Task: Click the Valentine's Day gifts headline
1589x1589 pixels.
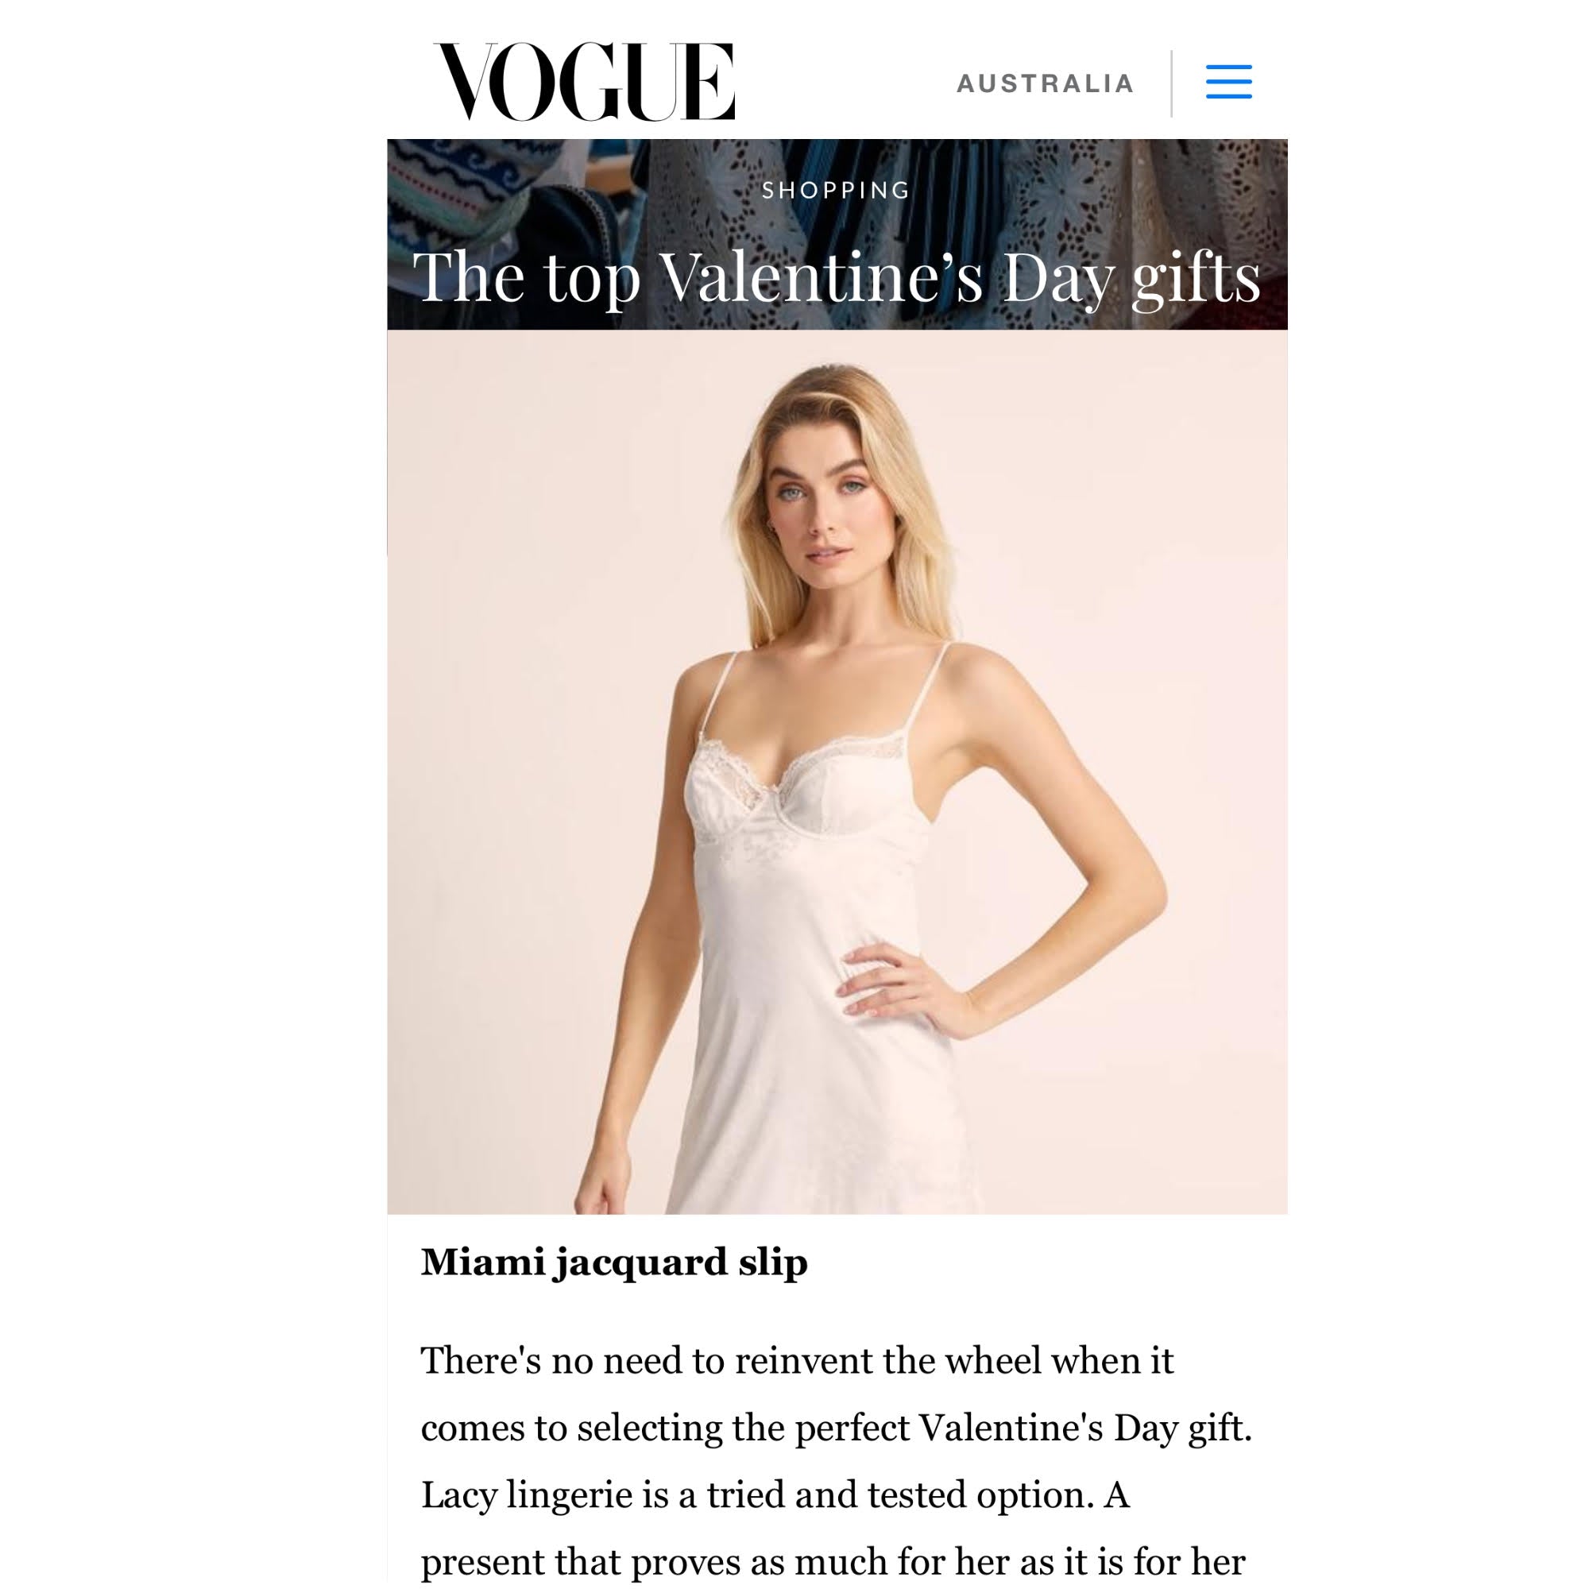Action: 837,277
